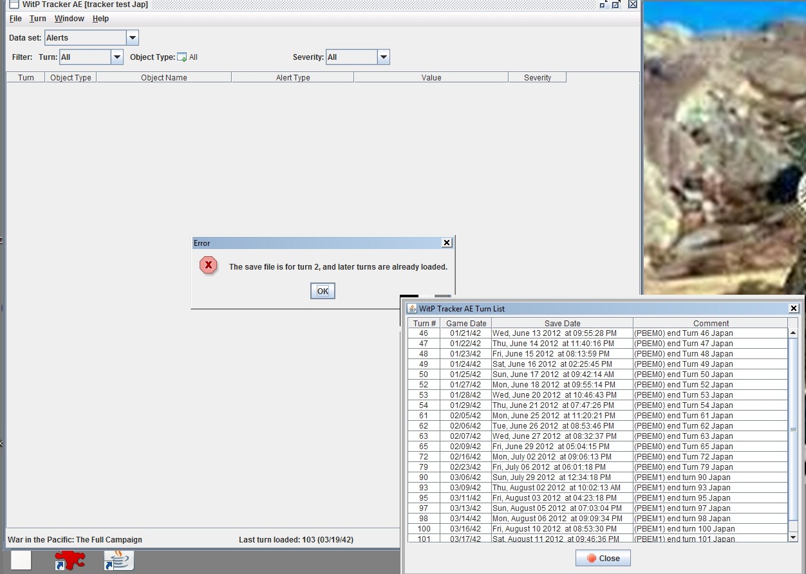The image size is (806, 574).
Task: Open the Severity dropdown arrow
Action: coord(384,57)
